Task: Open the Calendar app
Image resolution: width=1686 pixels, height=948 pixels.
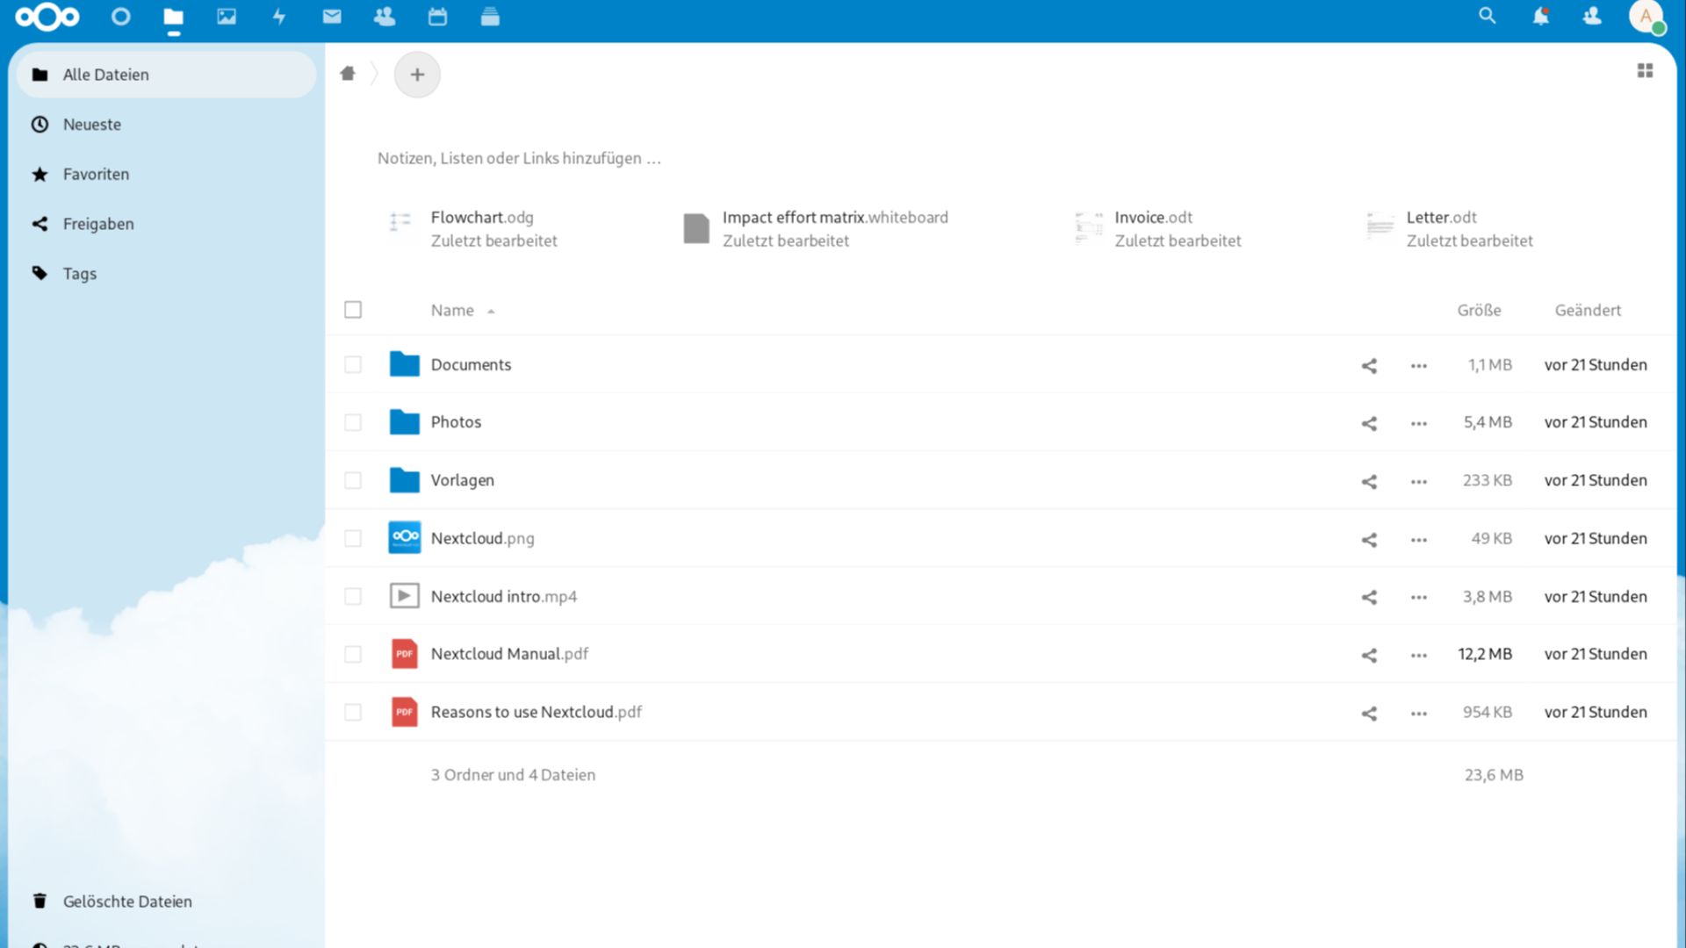Action: pos(436,16)
